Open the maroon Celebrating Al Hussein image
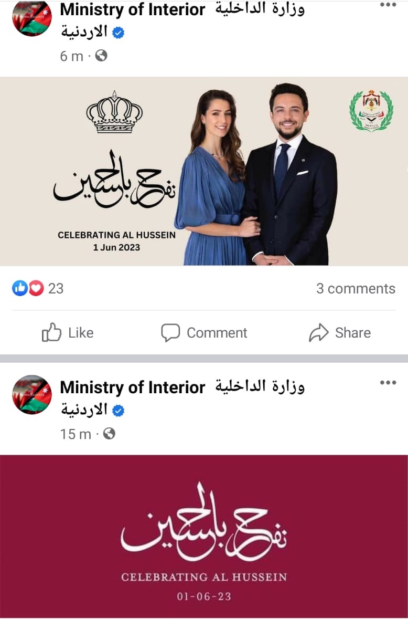 [x=204, y=536]
